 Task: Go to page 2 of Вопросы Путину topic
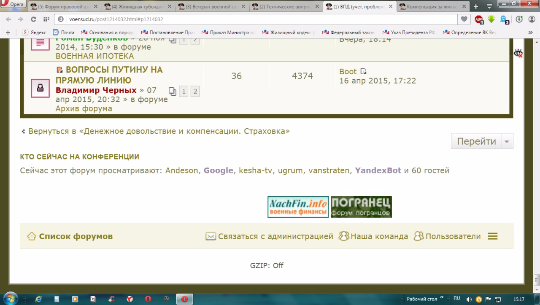[195, 92]
